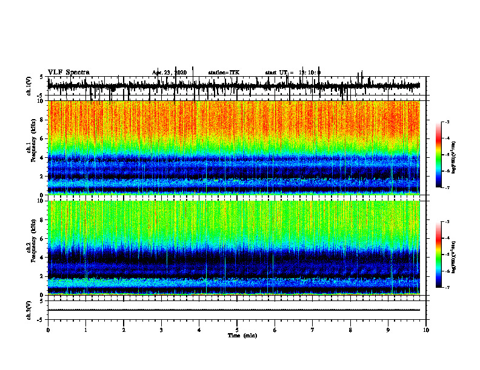Click the ch.1 spectrogram color bar
The width and height of the screenshot is (480, 370).
point(438,155)
